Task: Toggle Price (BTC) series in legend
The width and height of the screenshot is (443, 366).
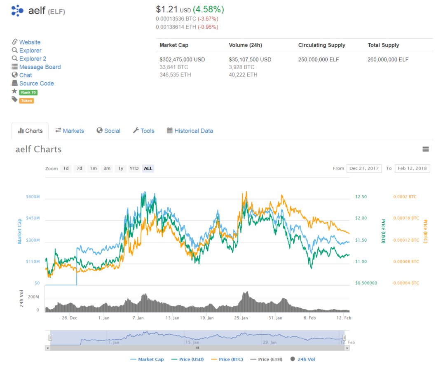Action: click(x=227, y=359)
